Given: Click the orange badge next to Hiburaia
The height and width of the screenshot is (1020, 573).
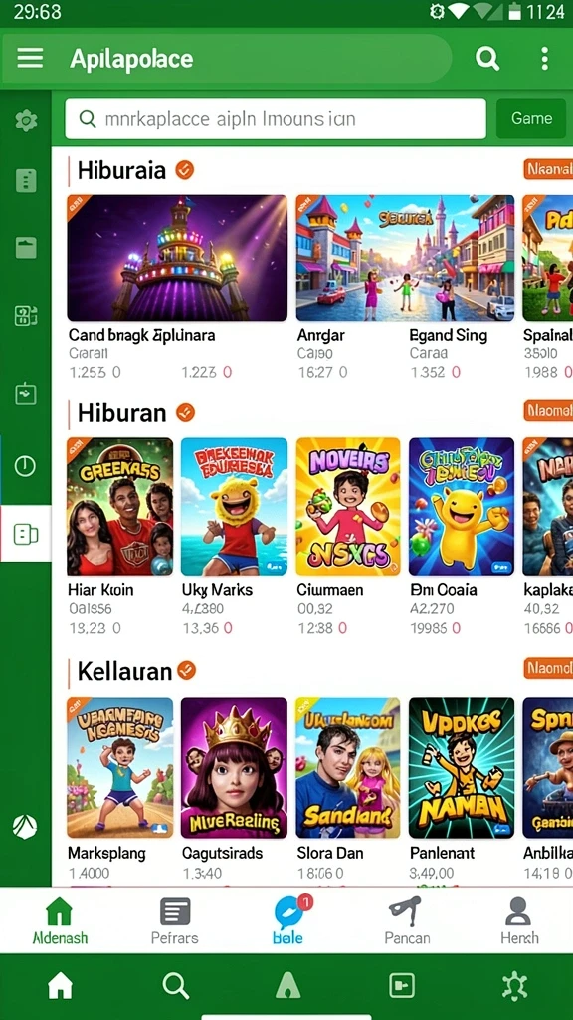Looking at the screenshot, I should point(184,170).
